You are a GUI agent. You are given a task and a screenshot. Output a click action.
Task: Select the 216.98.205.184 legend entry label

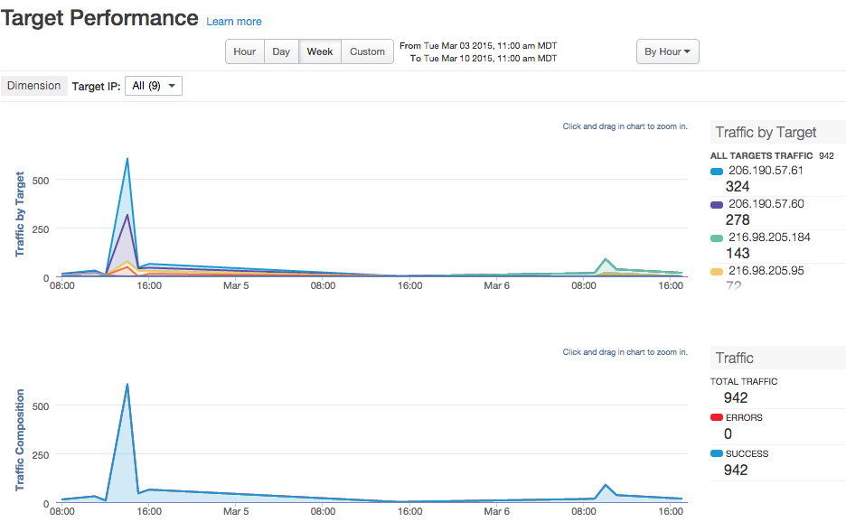(x=769, y=238)
